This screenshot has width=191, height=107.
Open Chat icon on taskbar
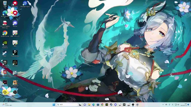click(85, 105)
